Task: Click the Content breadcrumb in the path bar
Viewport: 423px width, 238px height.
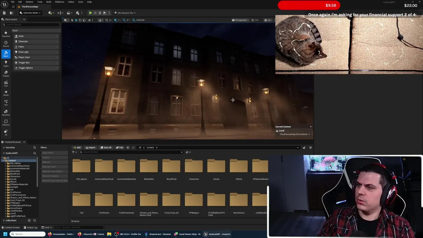Action: pyautogui.click(x=150, y=147)
